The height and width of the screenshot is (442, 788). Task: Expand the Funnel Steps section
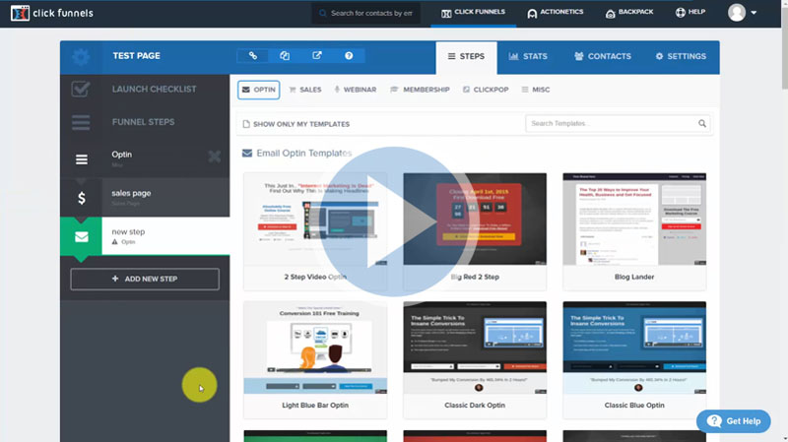(144, 122)
